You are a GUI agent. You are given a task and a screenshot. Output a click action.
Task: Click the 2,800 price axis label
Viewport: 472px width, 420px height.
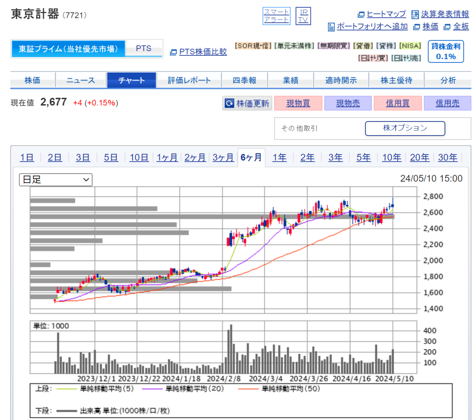click(433, 196)
